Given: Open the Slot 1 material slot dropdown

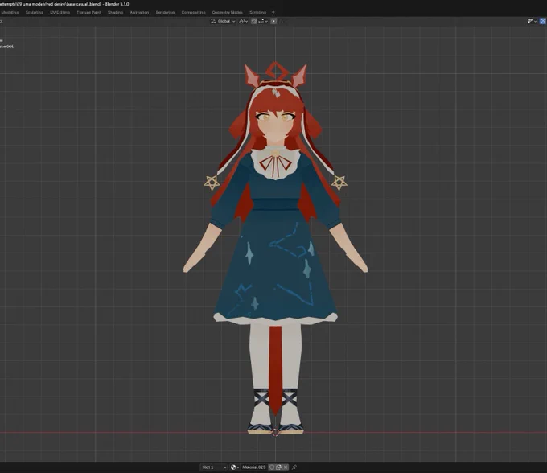Looking at the screenshot, I should (x=214, y=467).
